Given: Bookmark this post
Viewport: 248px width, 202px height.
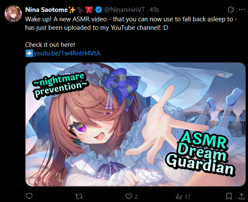Looking at the screenshot, I should click(x=229, y=196).
